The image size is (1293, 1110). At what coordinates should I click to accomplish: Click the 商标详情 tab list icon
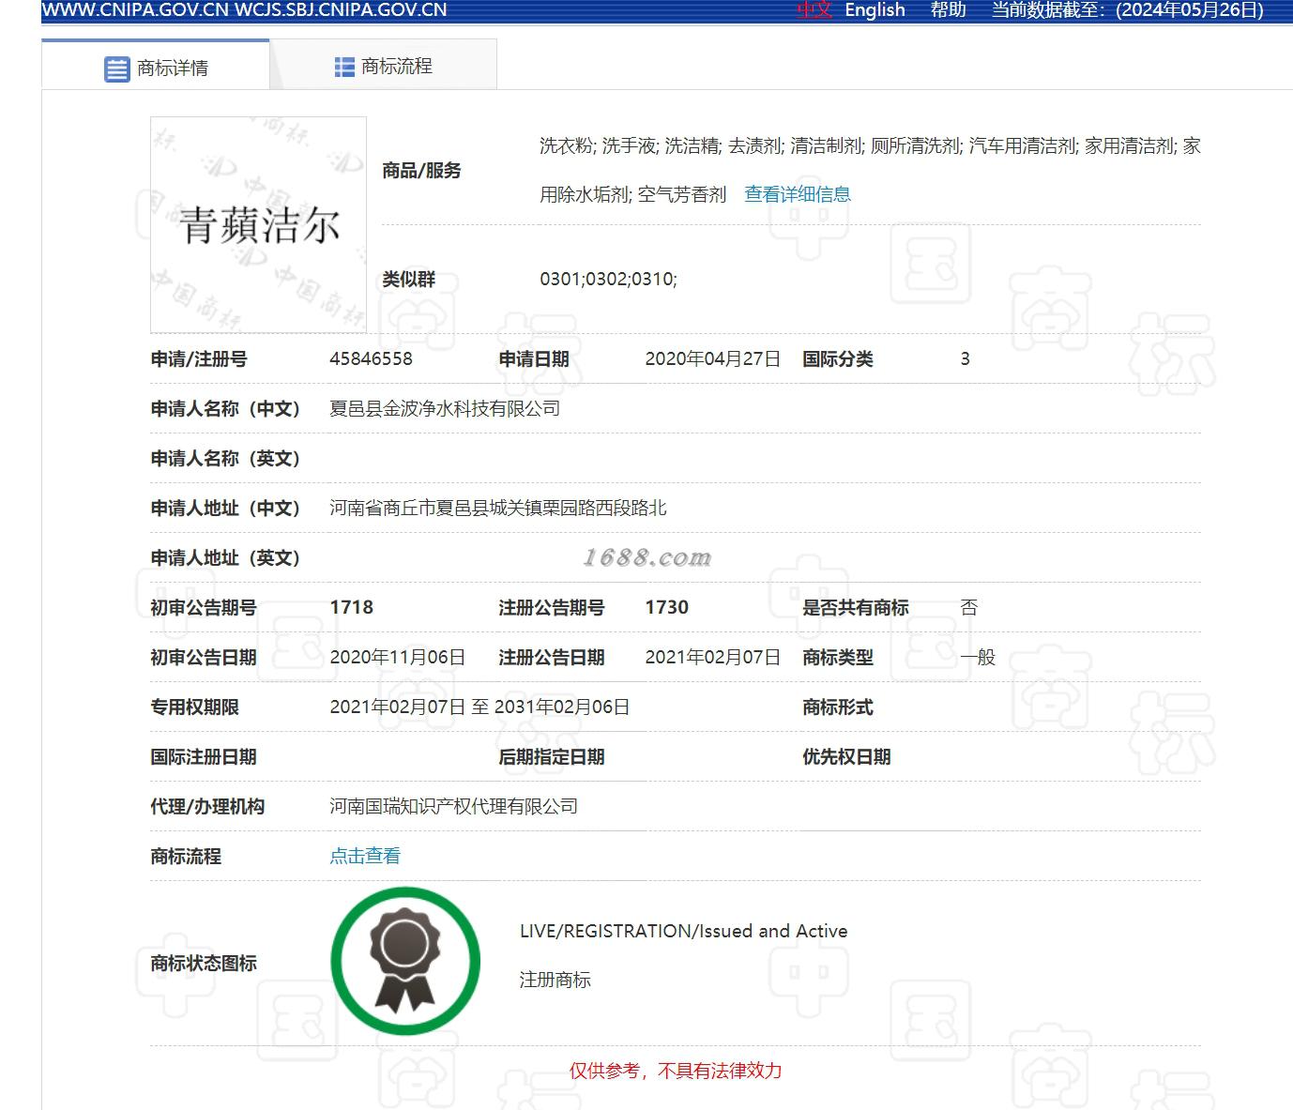pyautogui.click(x=116, y=68)
